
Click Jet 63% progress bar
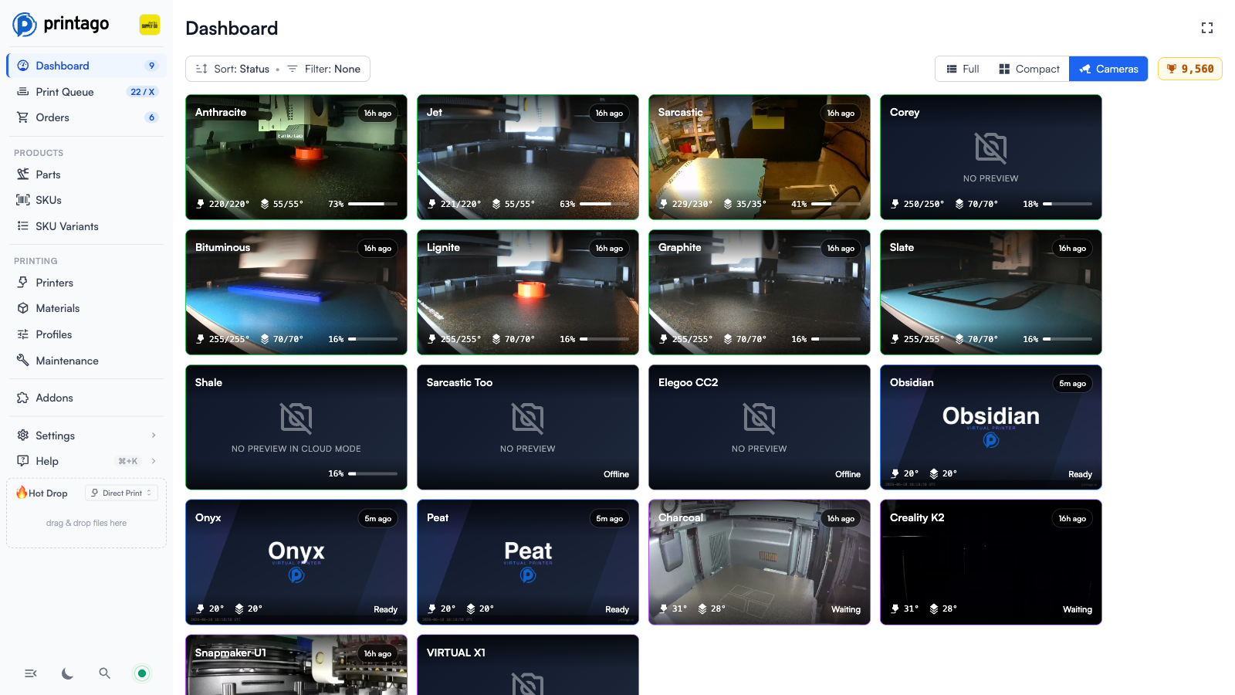pos(604,204)
